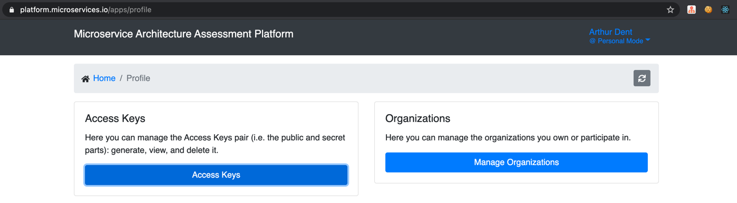The image size is (737, 203).
Task: Click the refresh icon button in breadcrumb bar
Action: (x=642, y=78)
